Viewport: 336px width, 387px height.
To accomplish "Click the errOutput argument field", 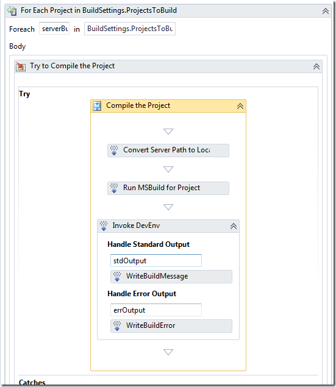I will point(156,310).
